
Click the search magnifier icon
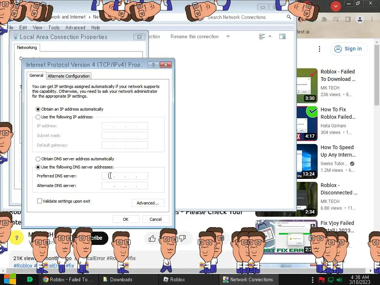point(289,17)
